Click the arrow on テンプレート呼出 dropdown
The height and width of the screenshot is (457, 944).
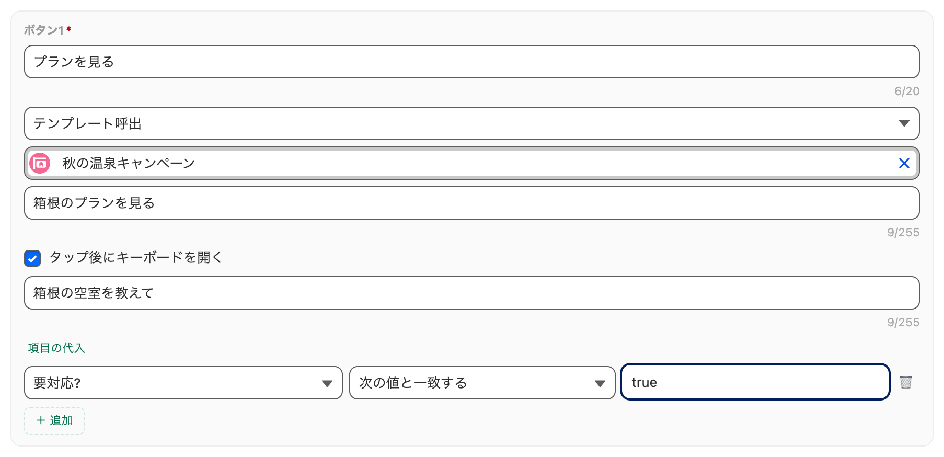904,123
